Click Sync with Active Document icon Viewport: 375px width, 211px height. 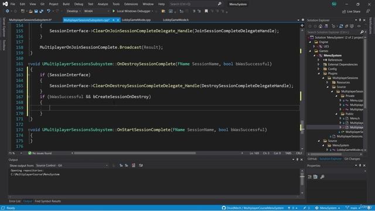pos(341,26)
